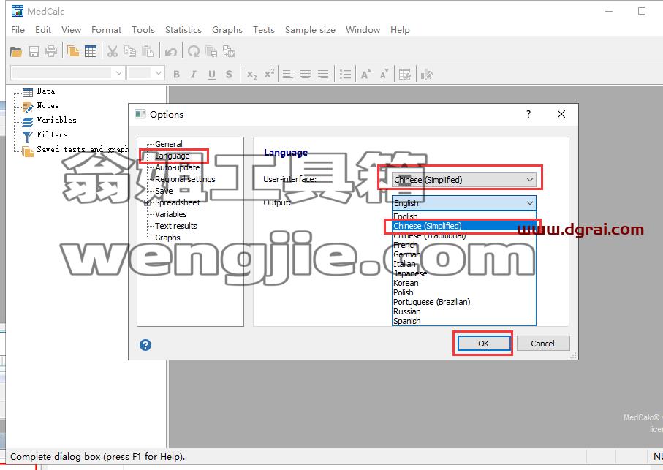Image resolution: width=663 pixels, height=470 pixels.
Task: Click the format spreadsheet table icon
Action: coord(405,75)
